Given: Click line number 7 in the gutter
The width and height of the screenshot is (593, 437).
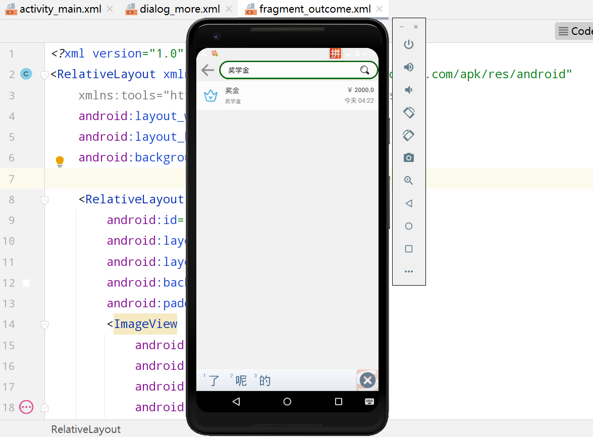Looking at the screenshot, I should (x=12, y=179).
